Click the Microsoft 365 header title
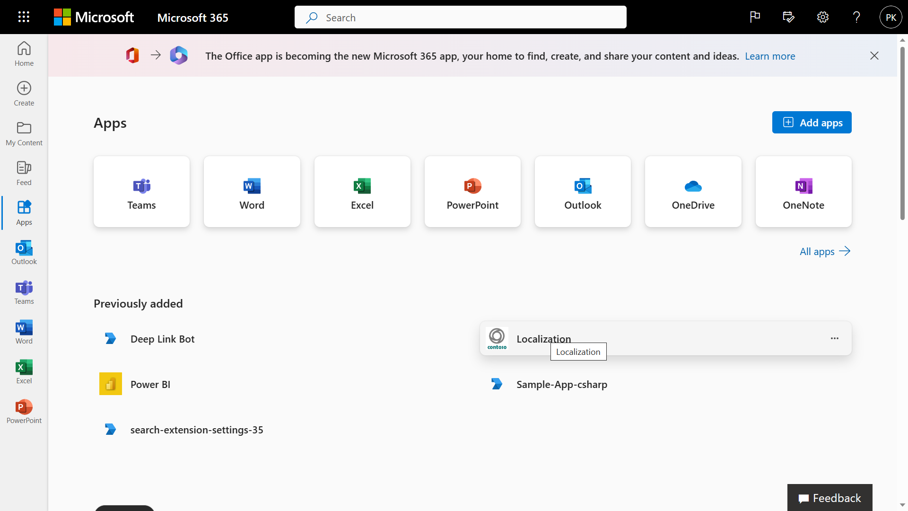908x511 pixels. click(x=192, y=18)
